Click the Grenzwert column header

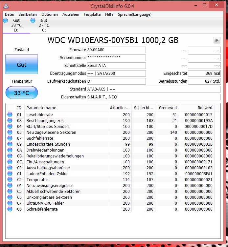pyautogui.click(x=167, y=108)
